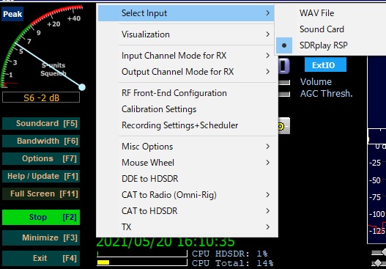Click the S6 -2 dB signal readout

pyautogui.click(x=41, y=97)
